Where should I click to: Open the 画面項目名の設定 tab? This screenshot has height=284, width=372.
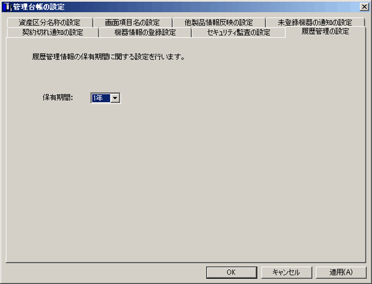coord(132,22)
